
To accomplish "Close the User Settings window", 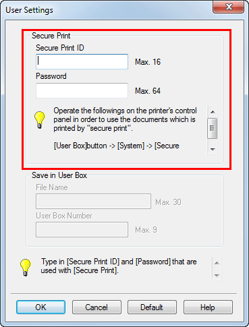I will tap(228, 7).
